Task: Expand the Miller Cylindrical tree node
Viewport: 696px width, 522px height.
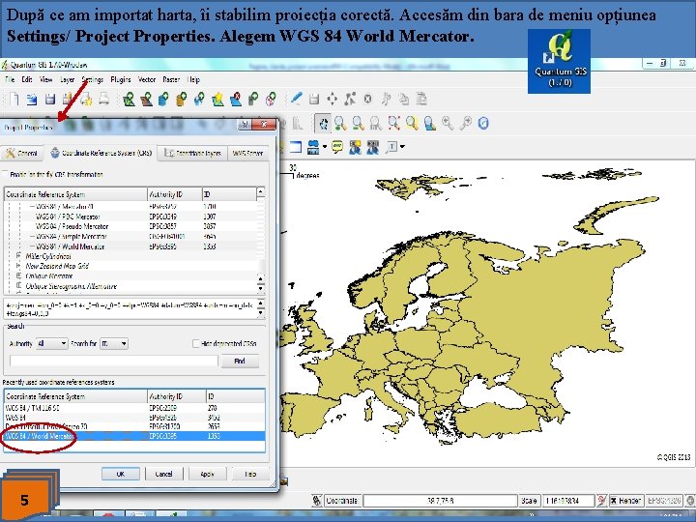Action: (18, 256)
